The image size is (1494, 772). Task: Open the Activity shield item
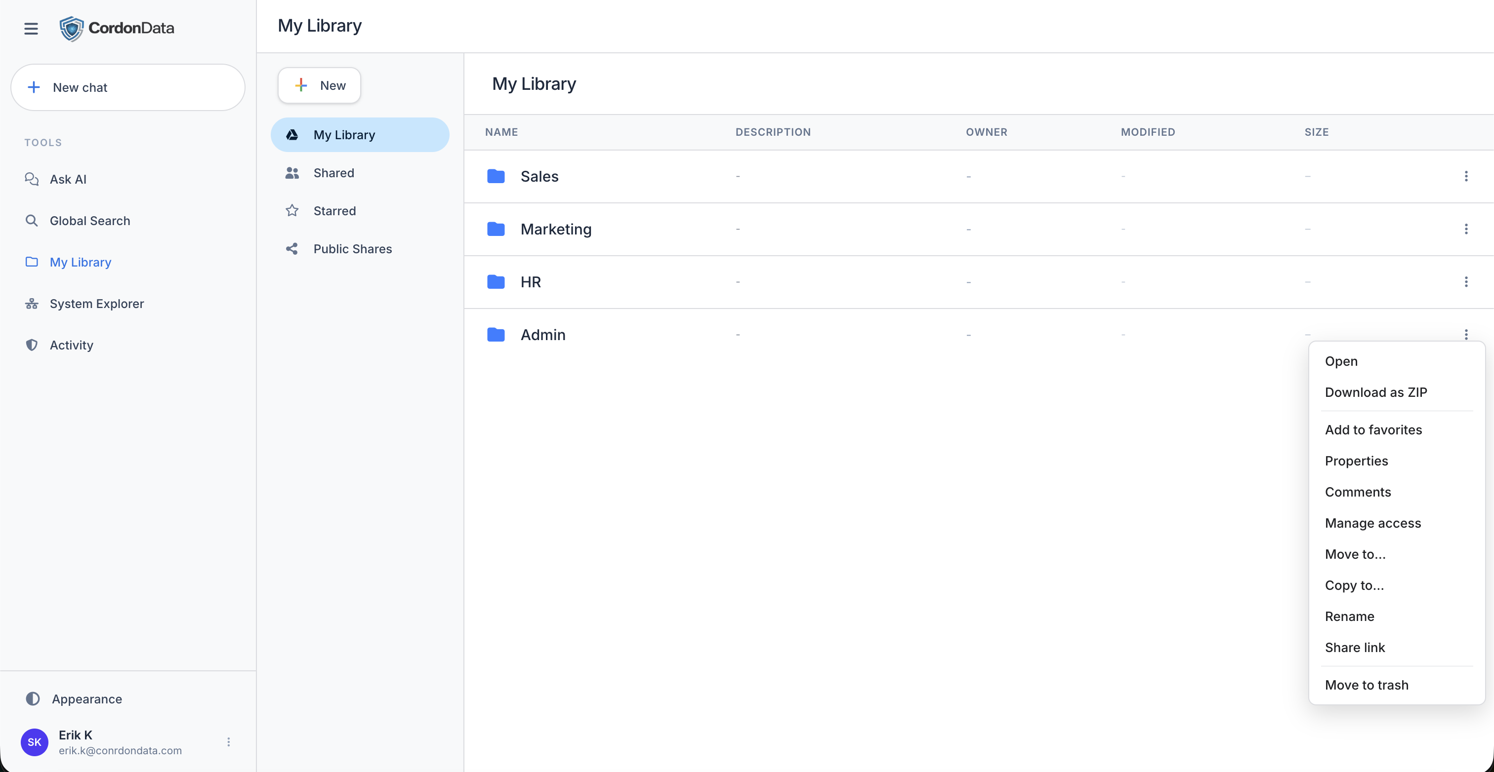click(71, 345)
